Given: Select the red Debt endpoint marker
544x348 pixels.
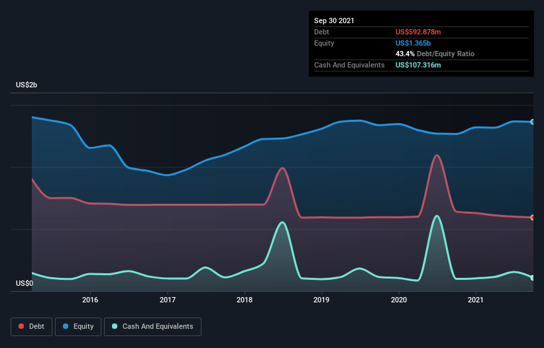Looking at the screenshot, I should 533,218.
